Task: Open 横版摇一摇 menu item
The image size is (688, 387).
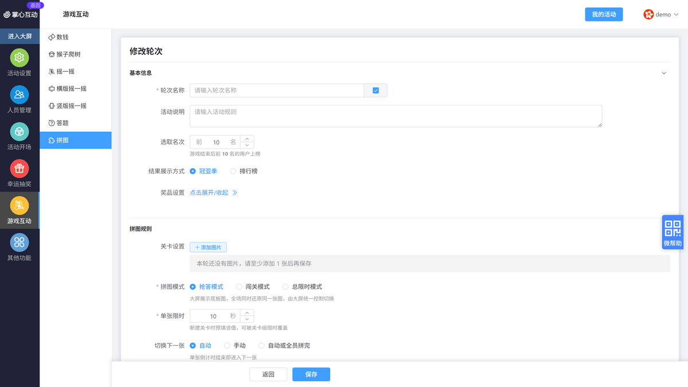Action: [76, 88]
